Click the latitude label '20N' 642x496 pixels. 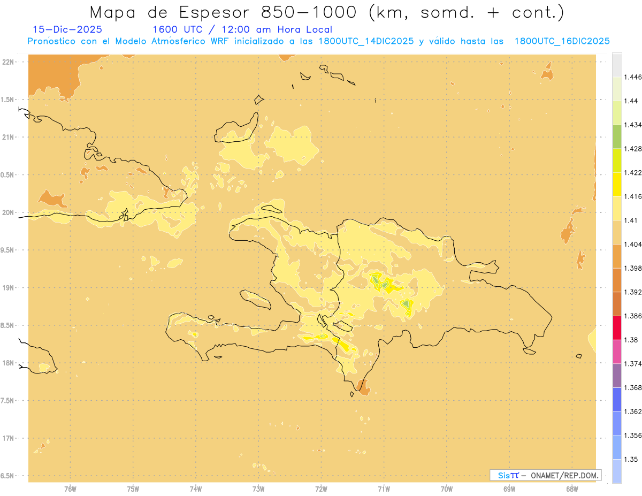coord(9,212)
